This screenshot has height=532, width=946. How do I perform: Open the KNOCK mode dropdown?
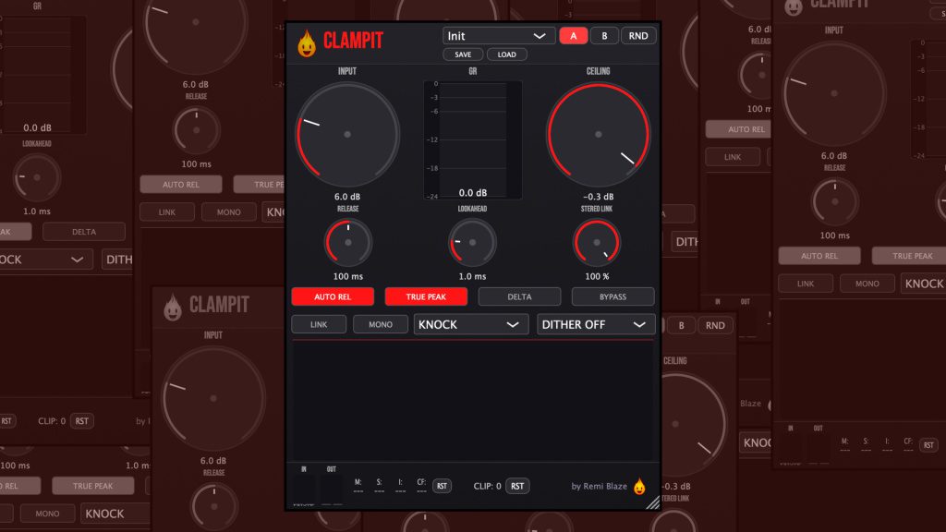coord(471,324)
